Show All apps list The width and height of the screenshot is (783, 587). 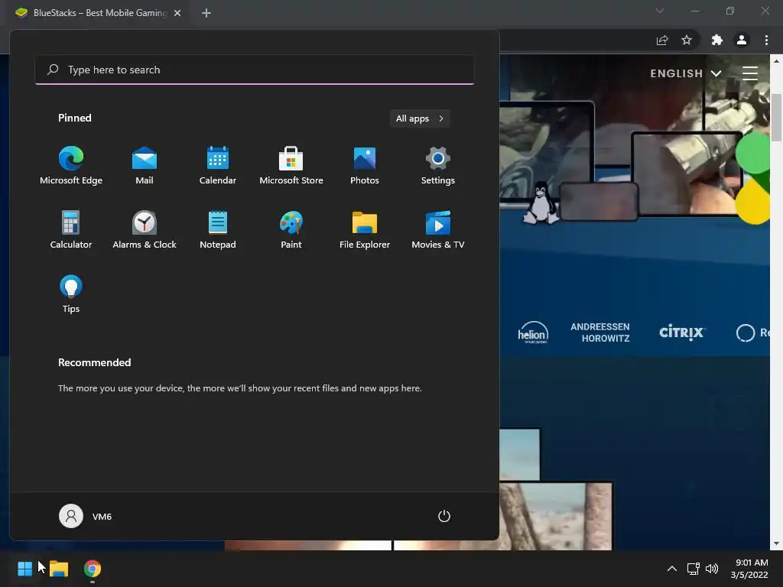(420, 118)
